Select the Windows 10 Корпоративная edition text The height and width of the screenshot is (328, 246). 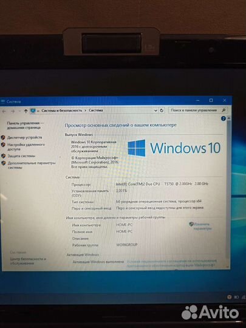(94, 146)
